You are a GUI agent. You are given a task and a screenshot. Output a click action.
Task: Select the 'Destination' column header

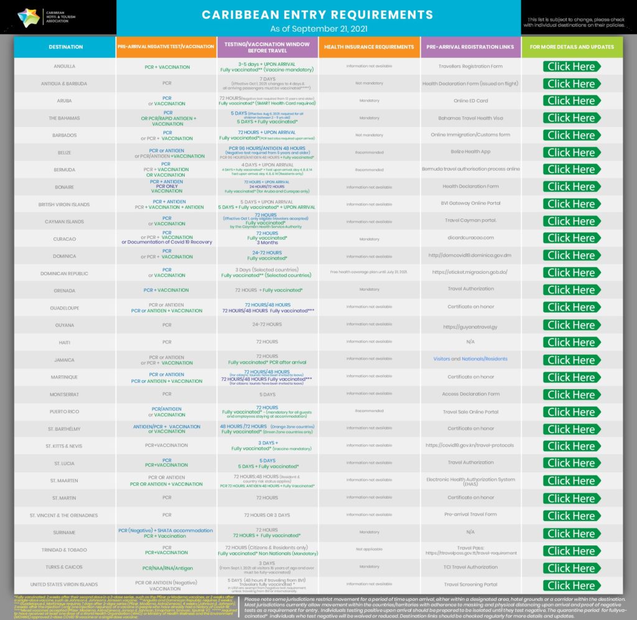pos(65,47)
